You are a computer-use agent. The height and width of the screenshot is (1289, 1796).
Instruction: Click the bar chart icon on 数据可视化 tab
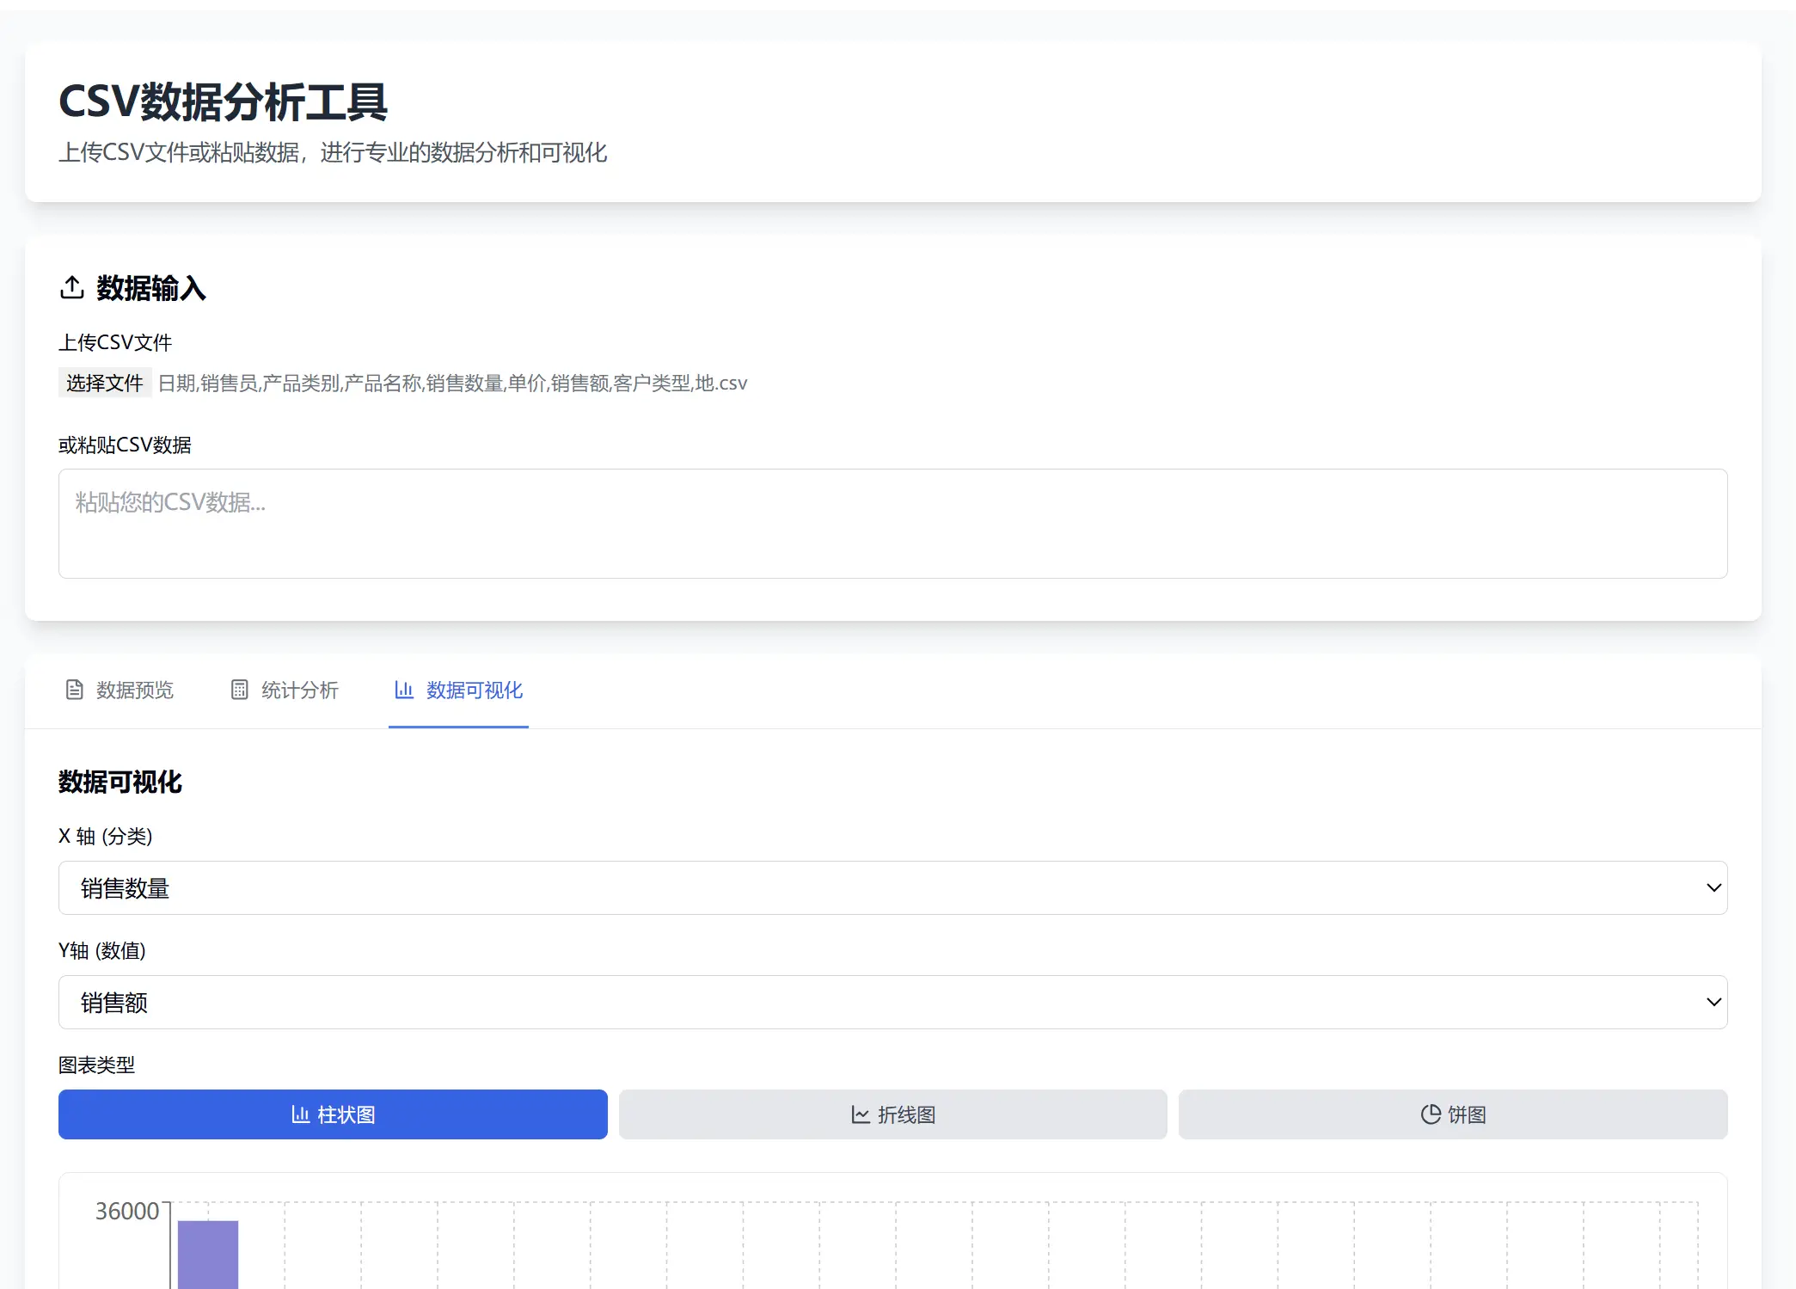click(x=404, y=690)
